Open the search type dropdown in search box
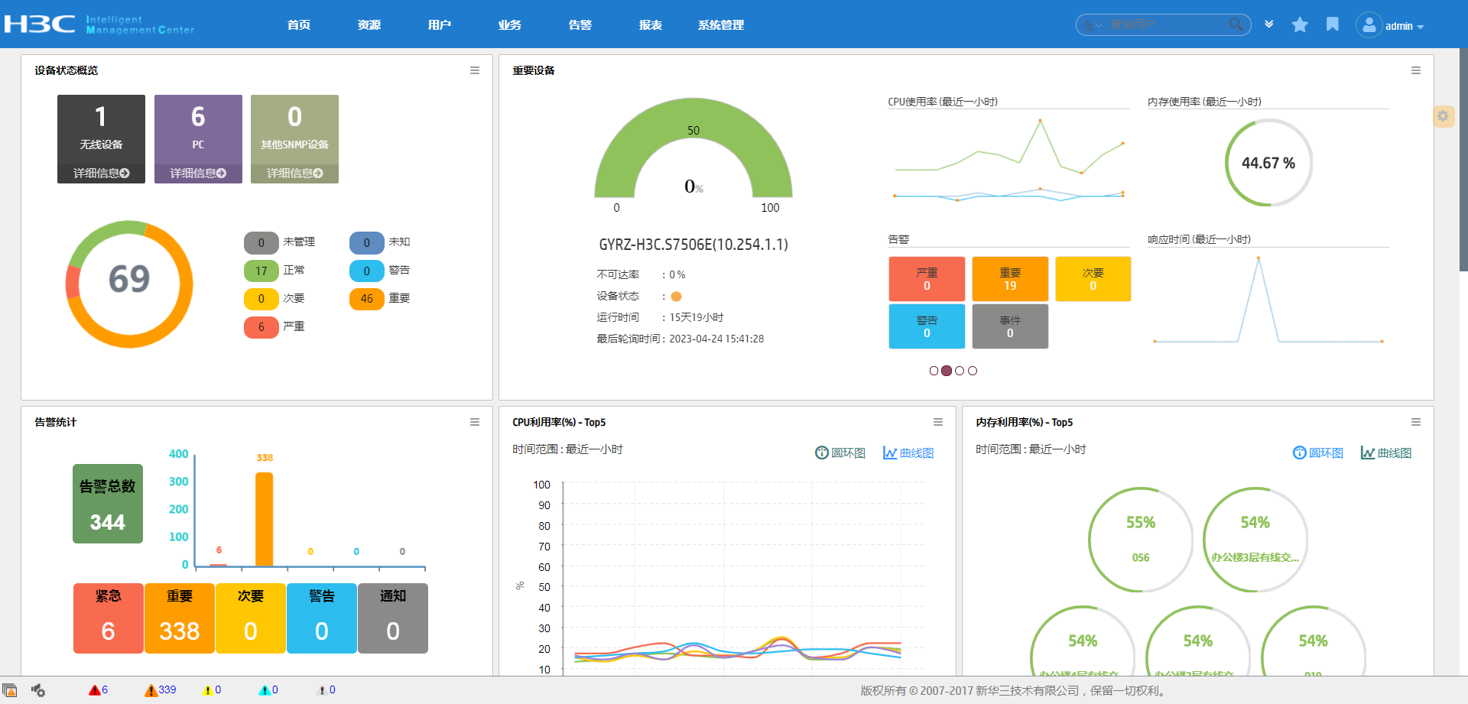 (1092, 25)
